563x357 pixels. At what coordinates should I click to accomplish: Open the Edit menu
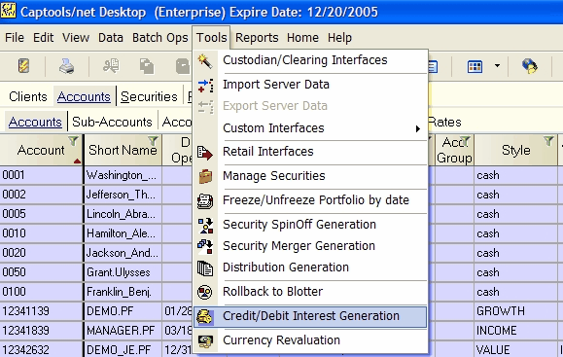coord(43,37)
